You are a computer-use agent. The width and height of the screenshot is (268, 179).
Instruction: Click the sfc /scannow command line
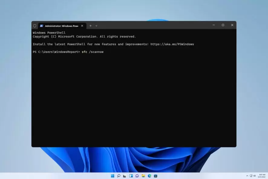(92, 52)
